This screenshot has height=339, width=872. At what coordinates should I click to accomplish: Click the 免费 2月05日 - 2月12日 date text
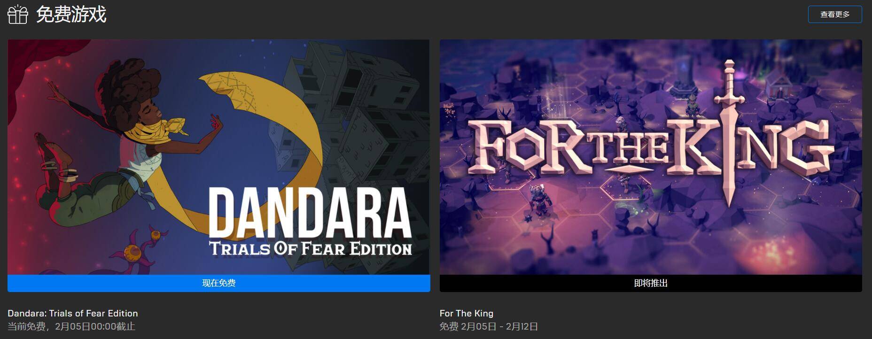(489, 326)
